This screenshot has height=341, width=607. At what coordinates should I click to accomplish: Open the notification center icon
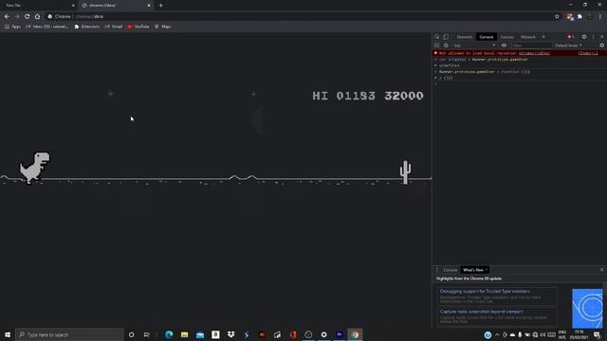tap(598, 334)
